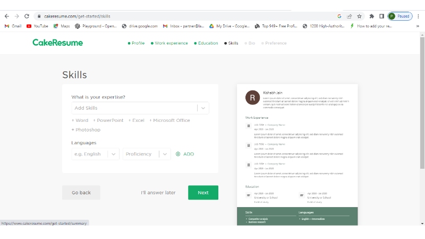Click the plus circle ADD language icon
425x239 pixels.
178,154
